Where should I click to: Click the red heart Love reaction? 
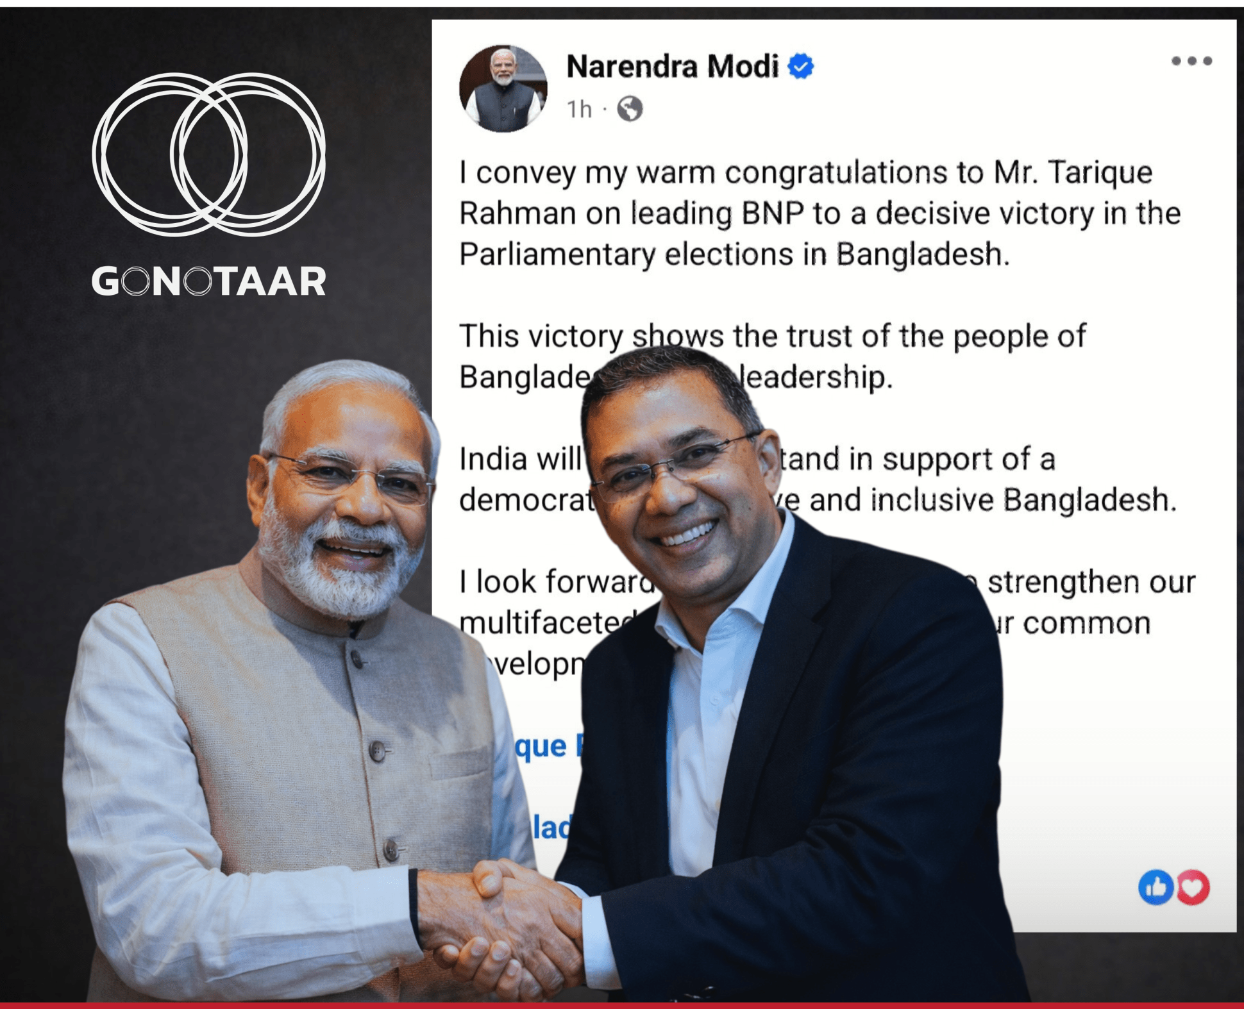(1192, 887)
